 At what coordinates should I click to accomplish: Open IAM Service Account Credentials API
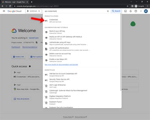[81, 75]
